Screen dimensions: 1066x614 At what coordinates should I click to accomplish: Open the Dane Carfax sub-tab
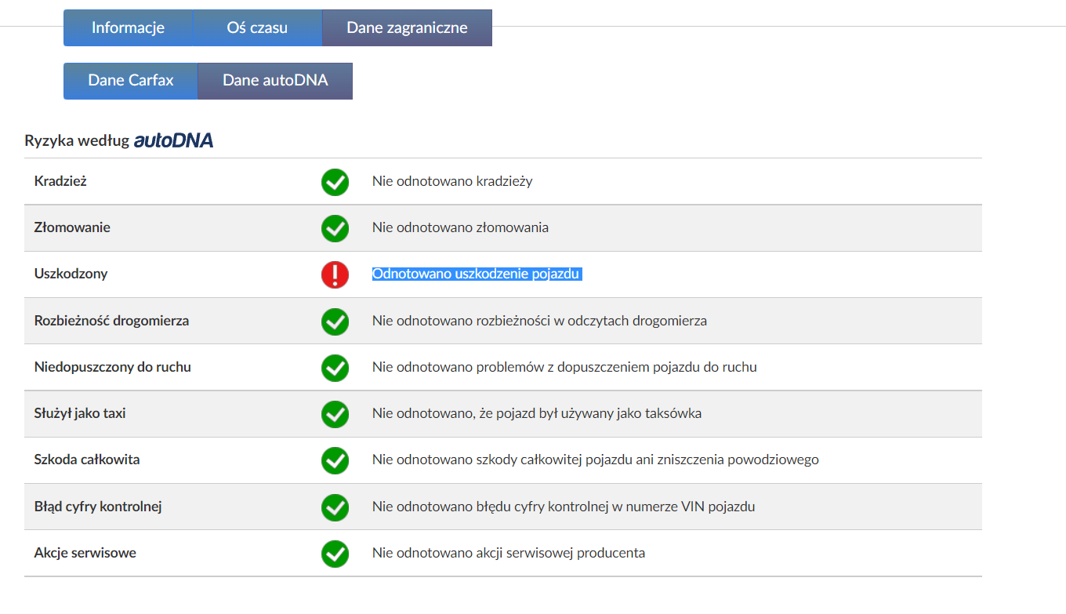[131, 81]
